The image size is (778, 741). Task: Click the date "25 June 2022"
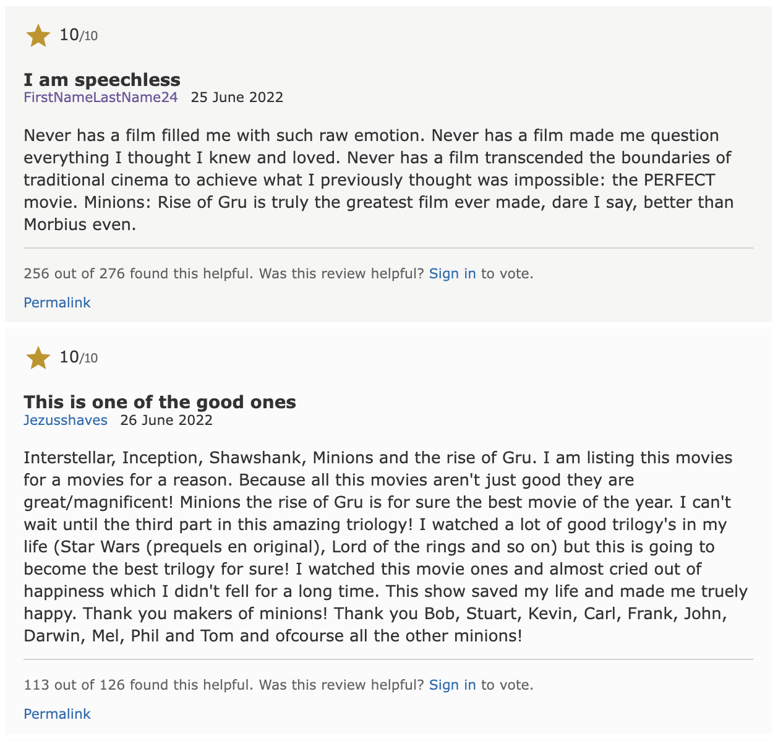click(237, 97)
